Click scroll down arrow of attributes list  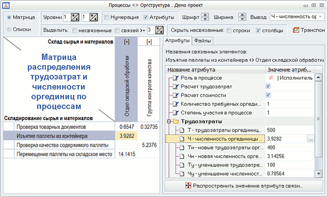click(318, 174)
